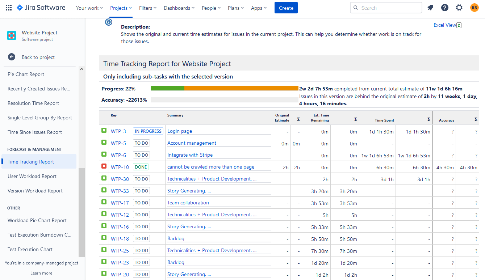Expand the People dropdown

(x=211, y=8)
